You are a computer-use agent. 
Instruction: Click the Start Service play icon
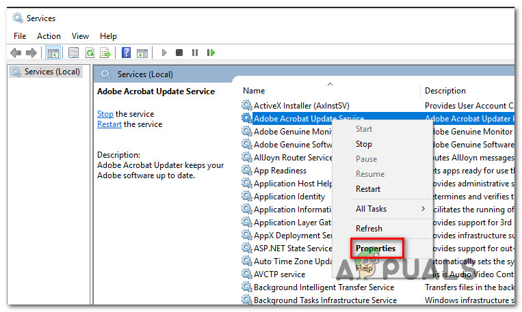tap(164, 53)
